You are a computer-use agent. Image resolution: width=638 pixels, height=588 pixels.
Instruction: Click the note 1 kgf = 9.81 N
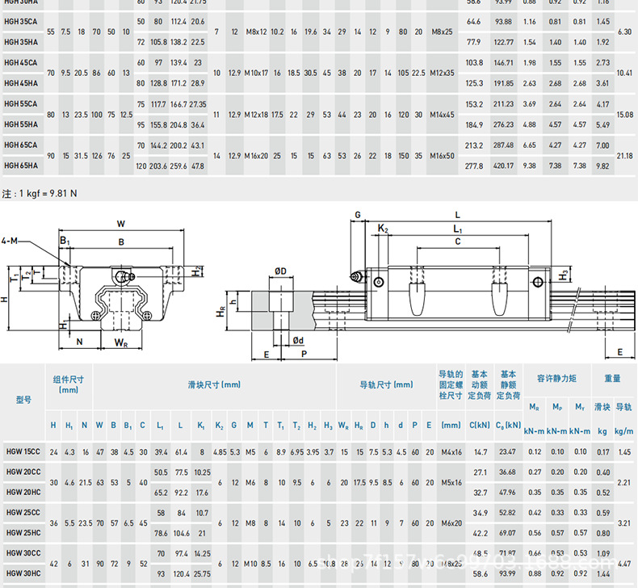39,193
